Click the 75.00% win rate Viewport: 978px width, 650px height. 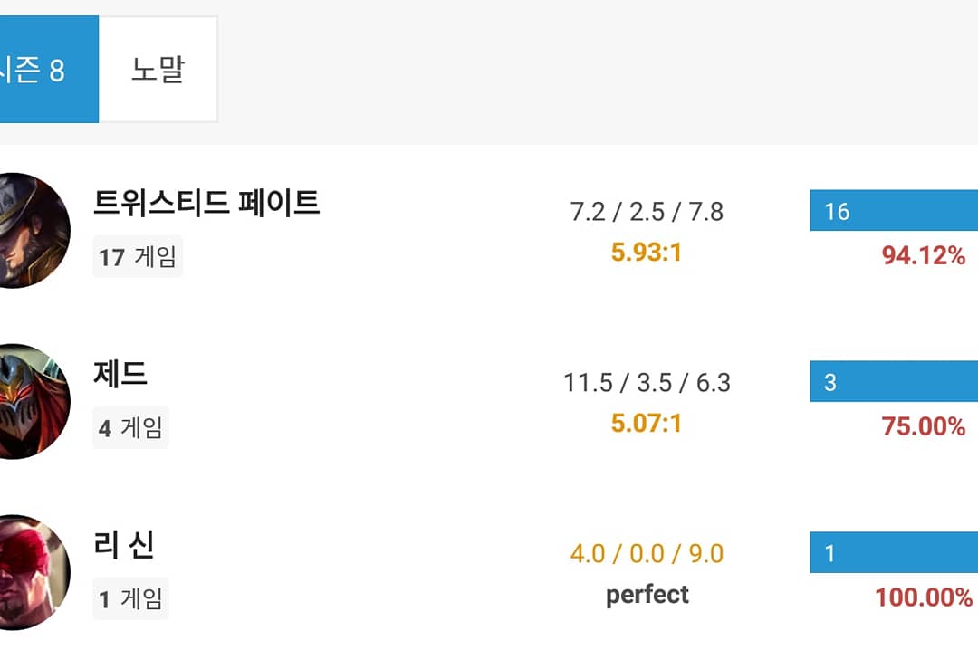click(924, 426)
